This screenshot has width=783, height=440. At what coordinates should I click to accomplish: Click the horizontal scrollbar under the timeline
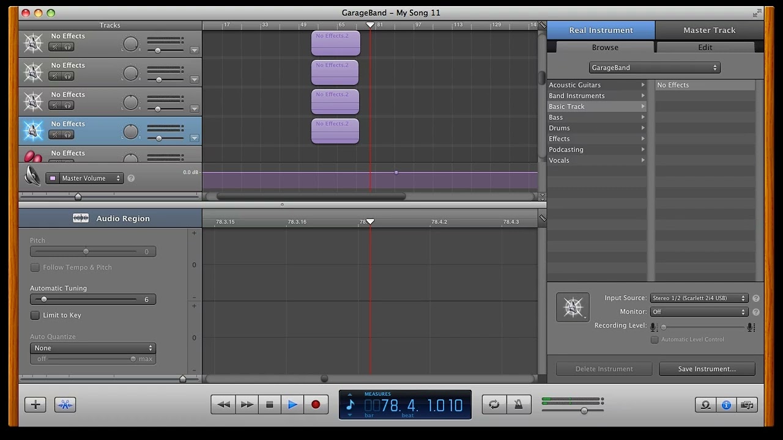[x=311, y=196]
